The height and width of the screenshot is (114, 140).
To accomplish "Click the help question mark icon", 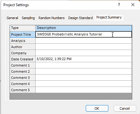I will pos(119,5).
